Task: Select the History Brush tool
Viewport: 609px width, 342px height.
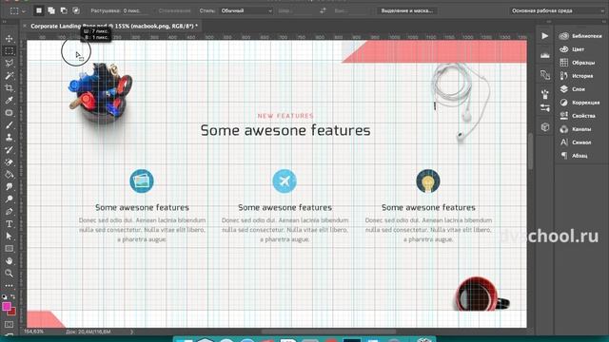Action: click(x=9, y=150)
